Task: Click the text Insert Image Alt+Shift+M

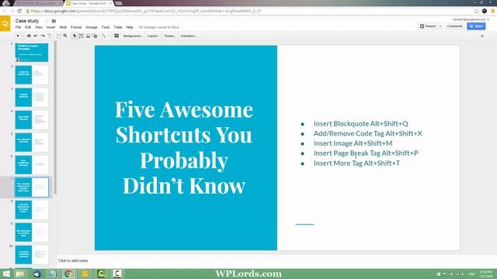Action: tap(353, 143)
